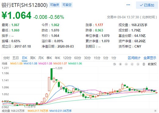Open the 前复权 price adjustment dropdown
Viewport: 159px width, 113px height.
(x=152, y=64)
